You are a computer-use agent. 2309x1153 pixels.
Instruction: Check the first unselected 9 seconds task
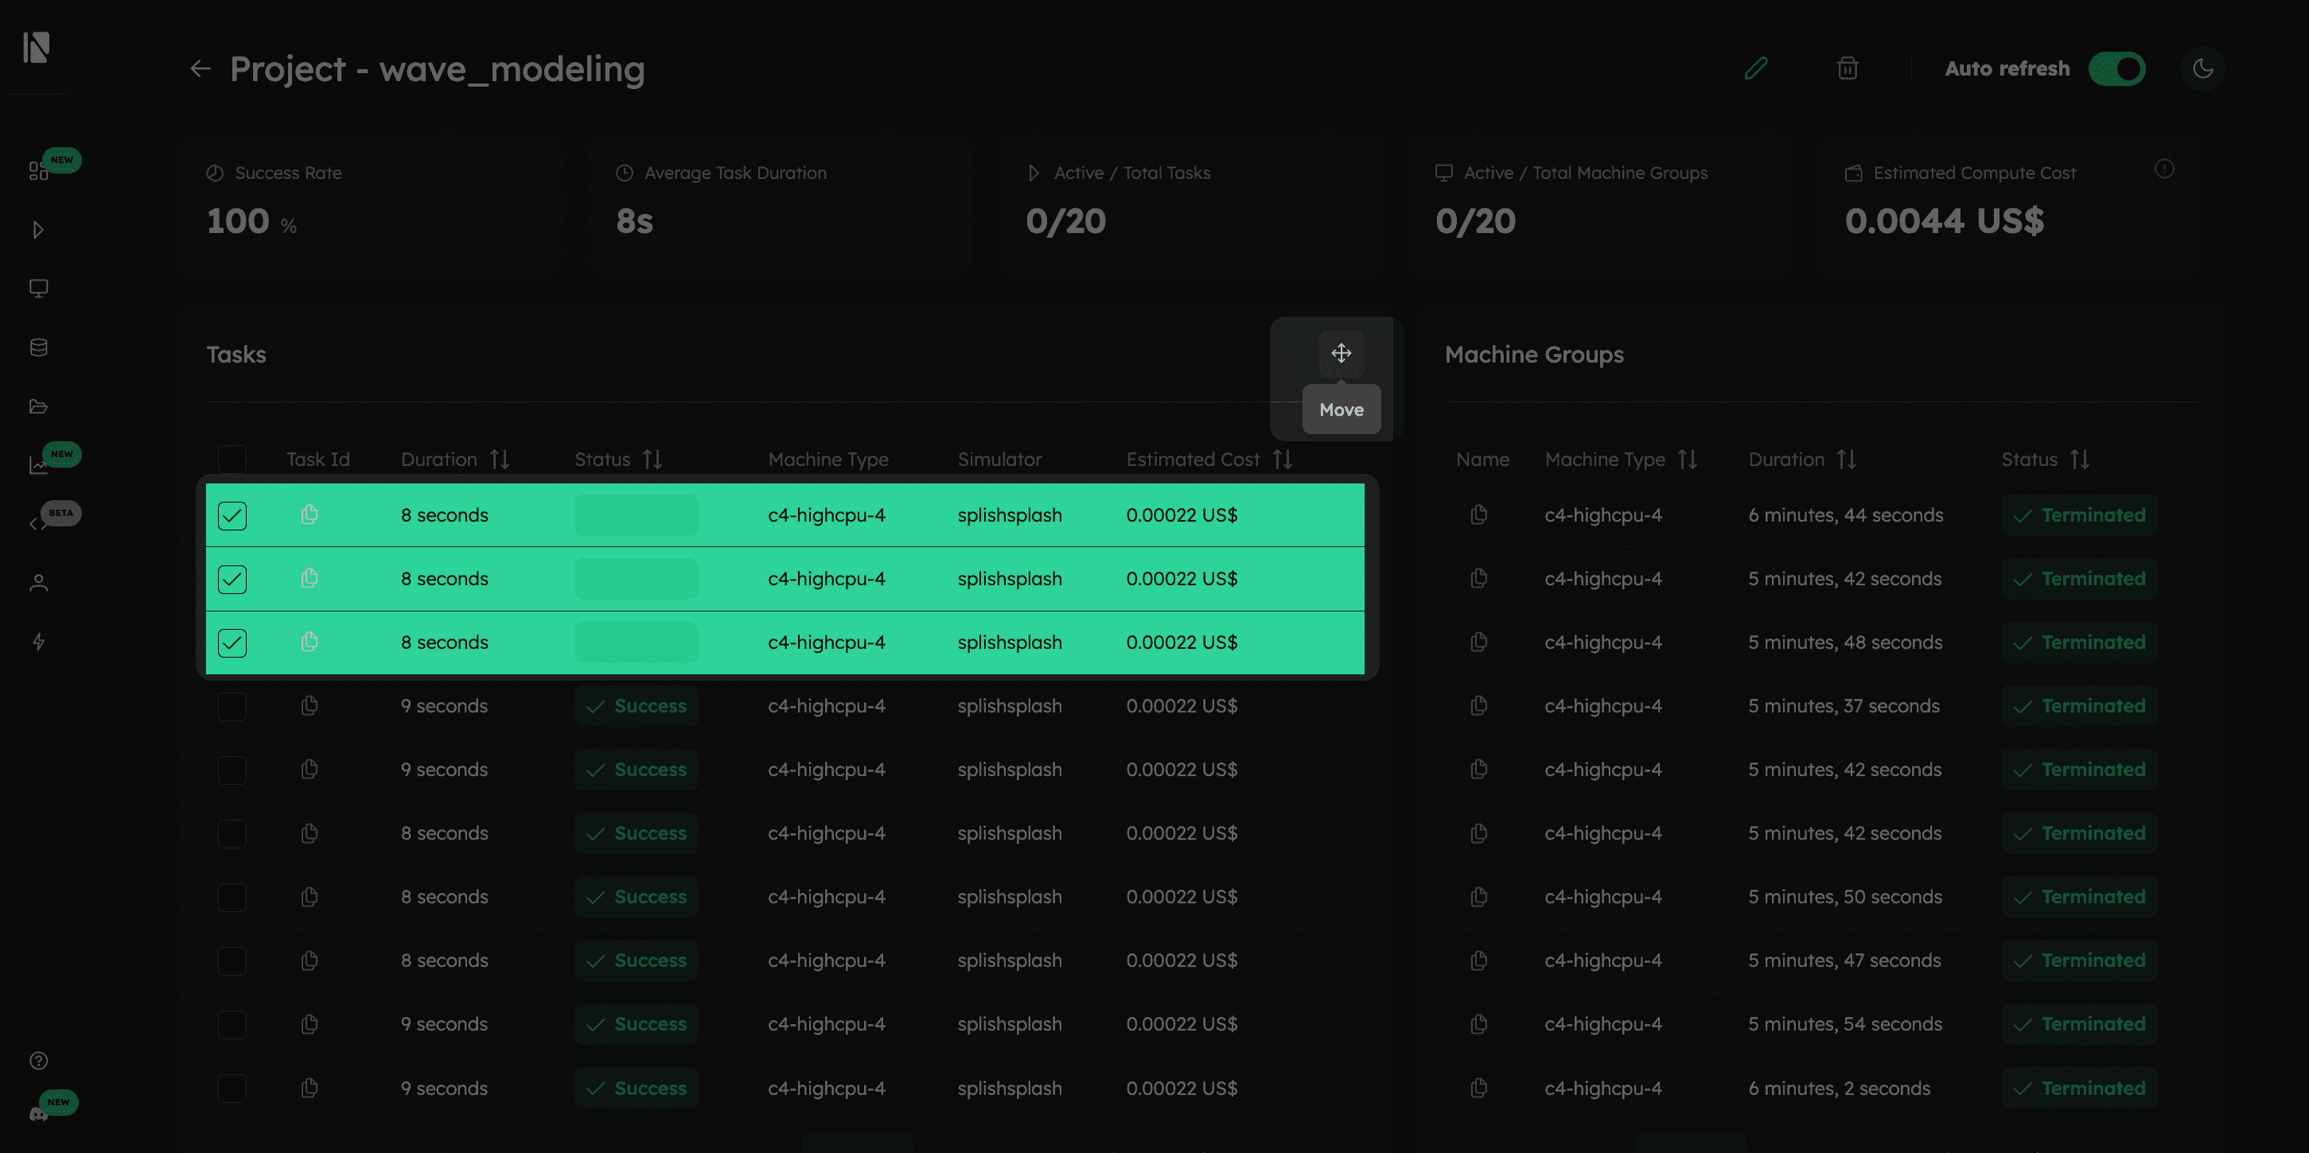232,707
